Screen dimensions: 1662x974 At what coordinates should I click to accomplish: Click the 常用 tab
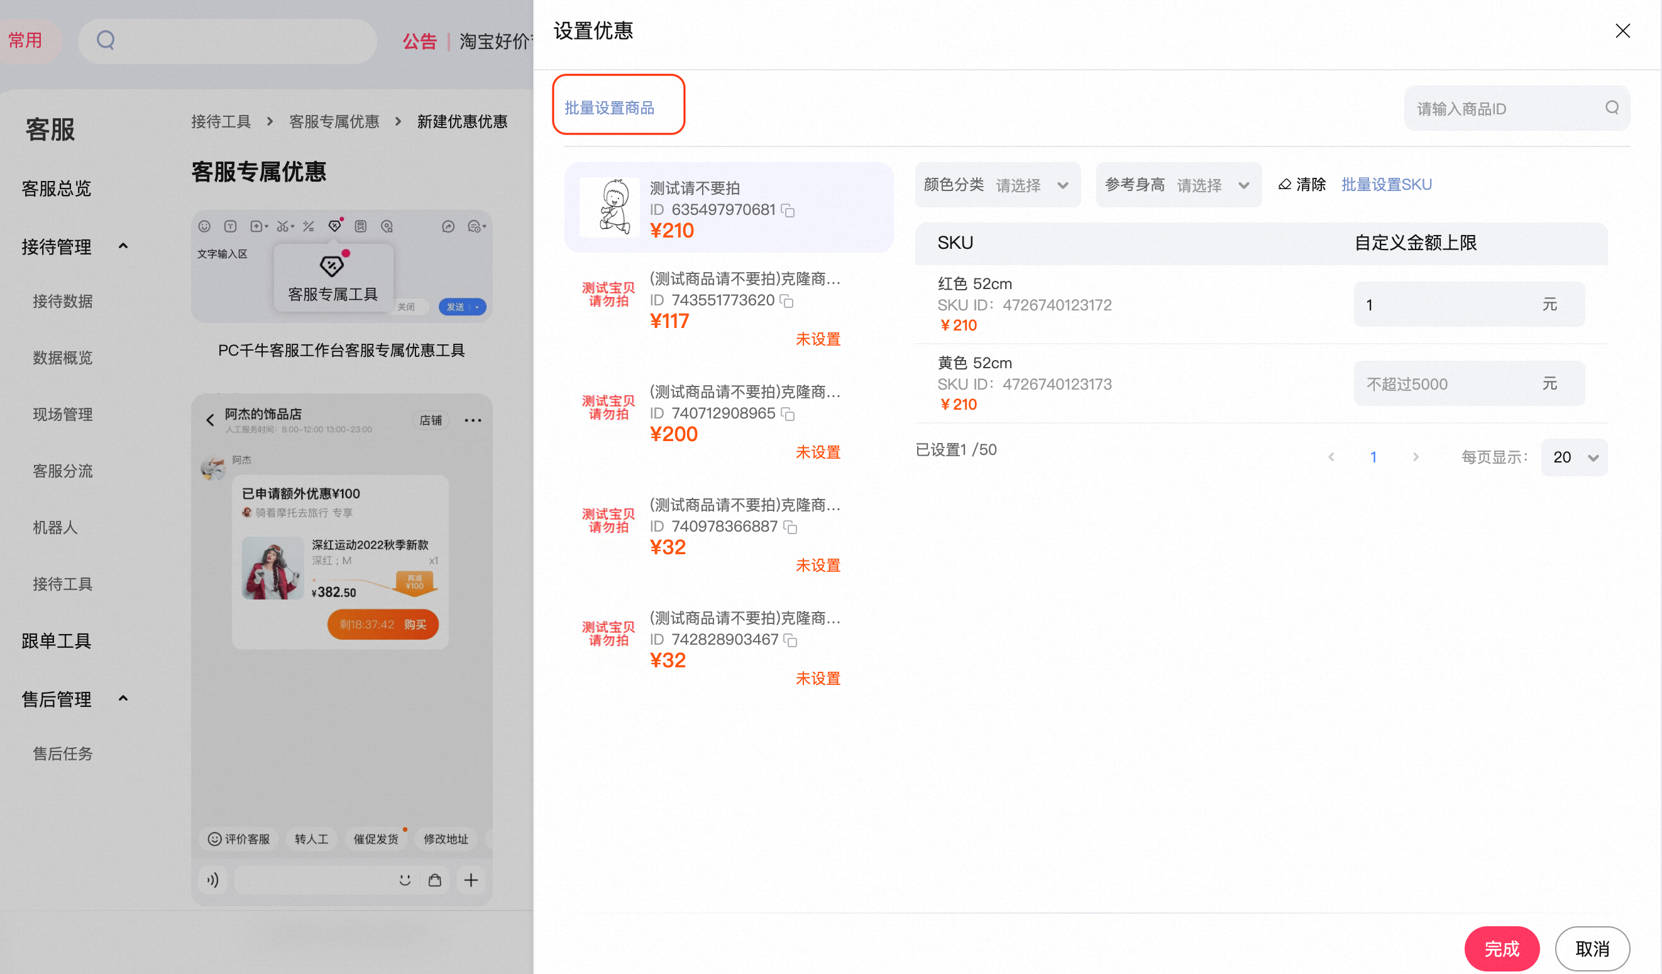point(25,41)
